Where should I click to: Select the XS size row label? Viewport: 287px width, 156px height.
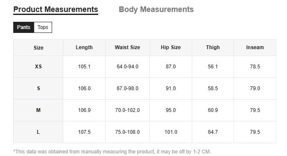(38, 67)
